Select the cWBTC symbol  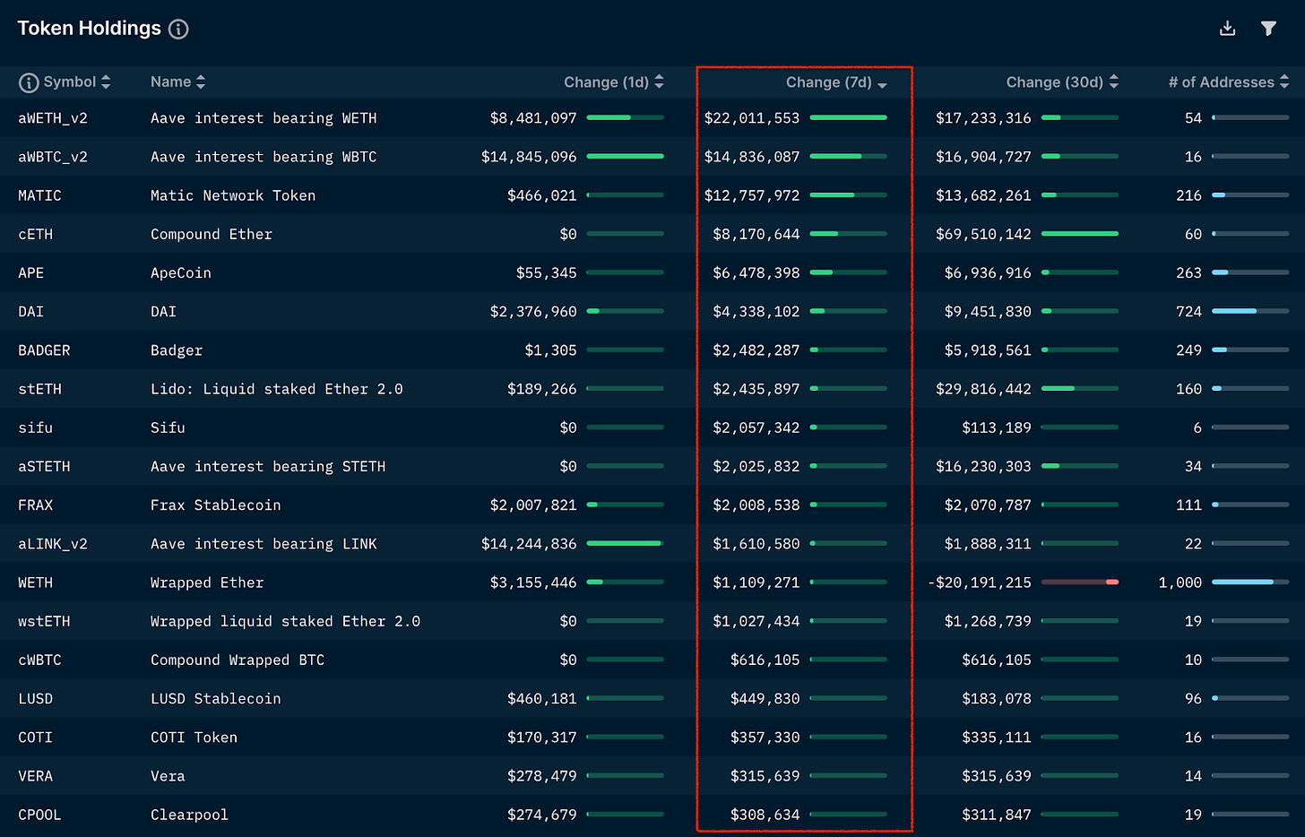39,660
